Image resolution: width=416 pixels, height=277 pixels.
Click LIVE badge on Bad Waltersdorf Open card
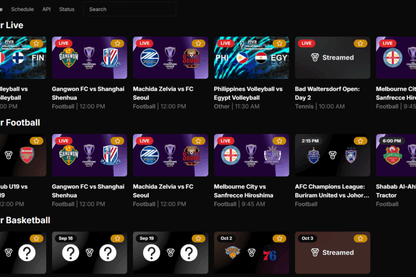[307, 43]
